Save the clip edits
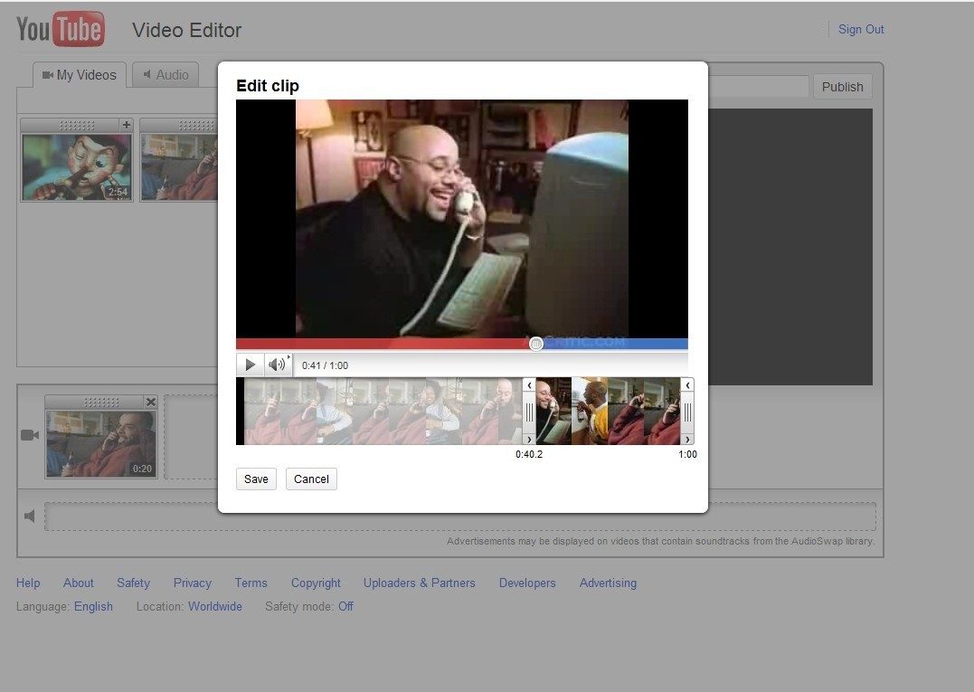This screenshot has height=692, width=974. [x=256, y=479]
